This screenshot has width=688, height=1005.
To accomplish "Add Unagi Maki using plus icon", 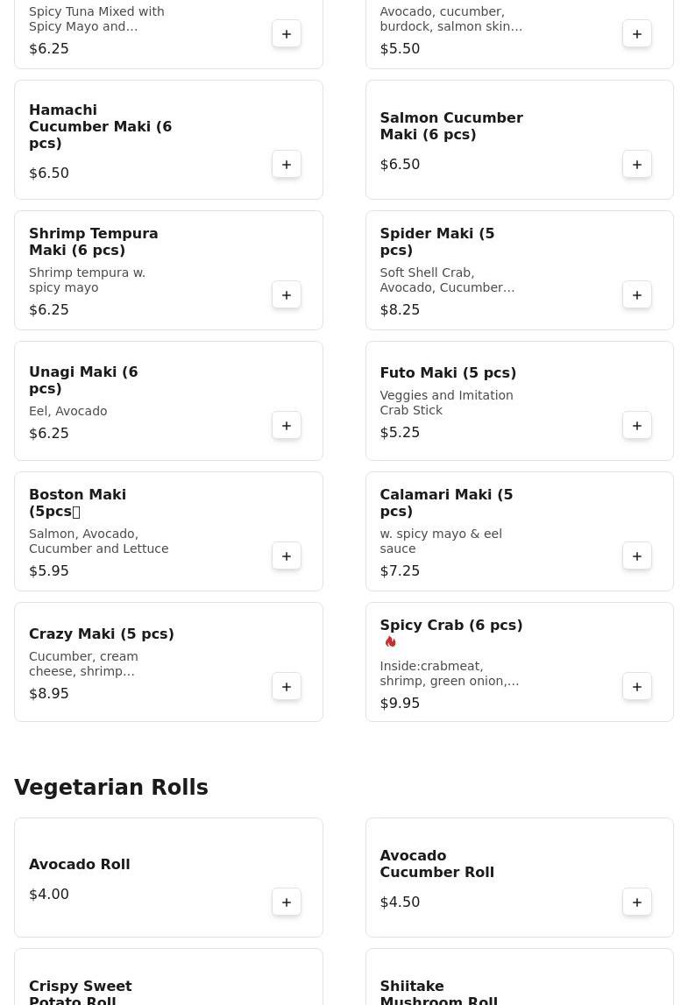I will pyautogui.click(x=287, y=426).
